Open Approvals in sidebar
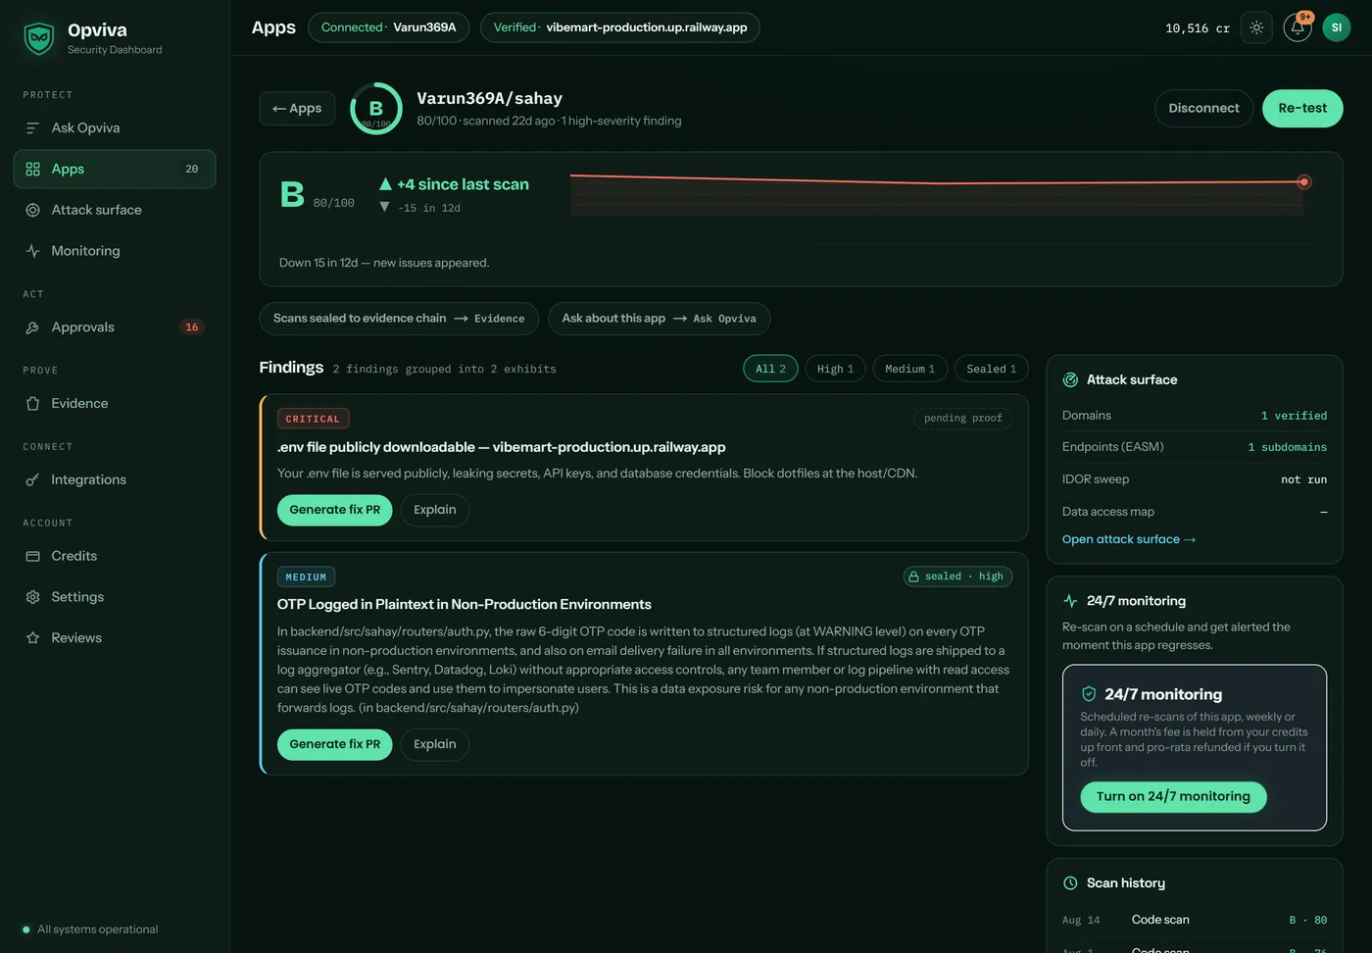 click(x=115, y=327)
